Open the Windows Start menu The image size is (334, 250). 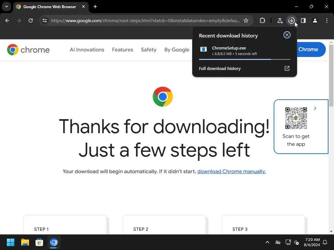(10, 242)
